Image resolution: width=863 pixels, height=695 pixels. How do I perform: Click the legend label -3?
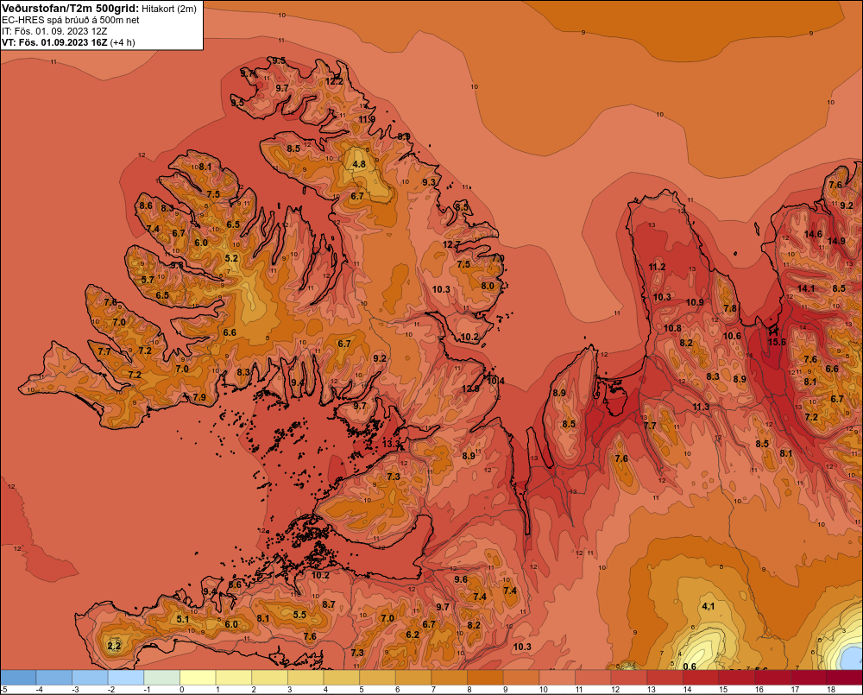coord(75,690)
